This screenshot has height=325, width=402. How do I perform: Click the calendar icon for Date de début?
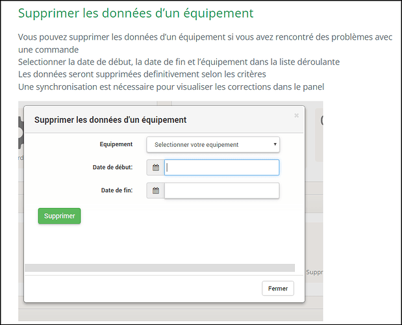point(156,168)
